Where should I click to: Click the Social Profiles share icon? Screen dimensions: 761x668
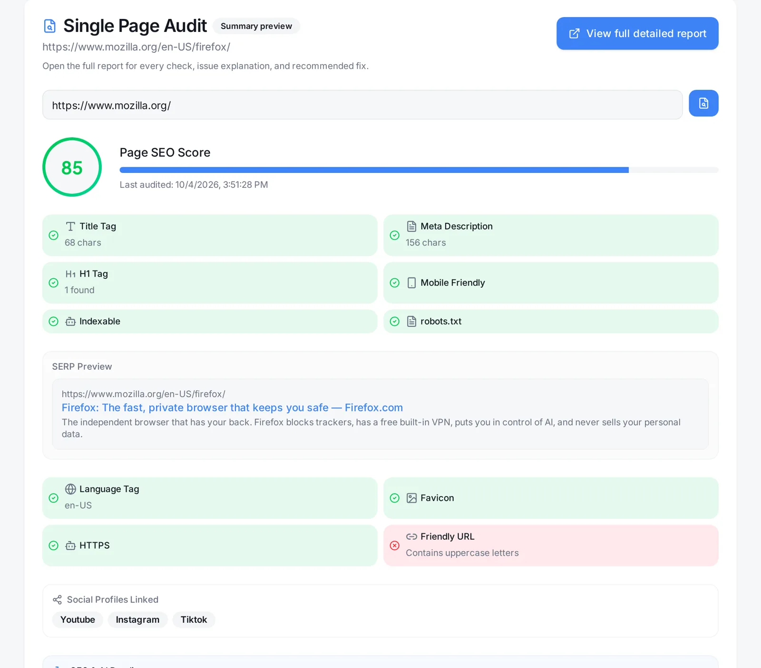57,600
